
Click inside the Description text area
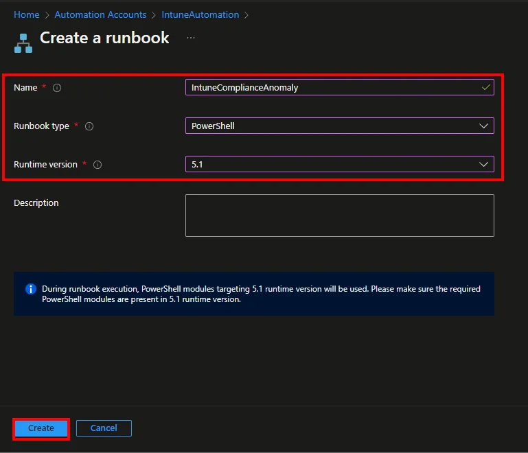(340, 216)
